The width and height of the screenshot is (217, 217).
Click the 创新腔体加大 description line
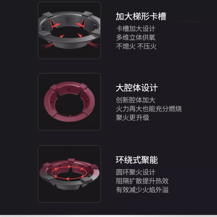pos(135,100)
